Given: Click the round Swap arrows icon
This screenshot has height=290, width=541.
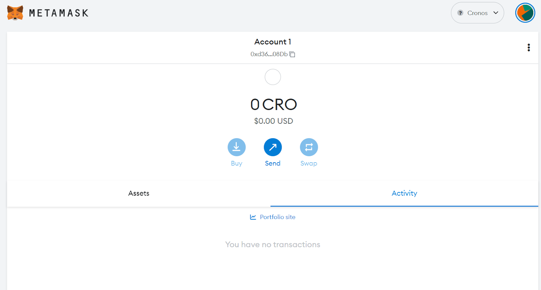Looking at the screenshot, I should click(x=309, y=147).
